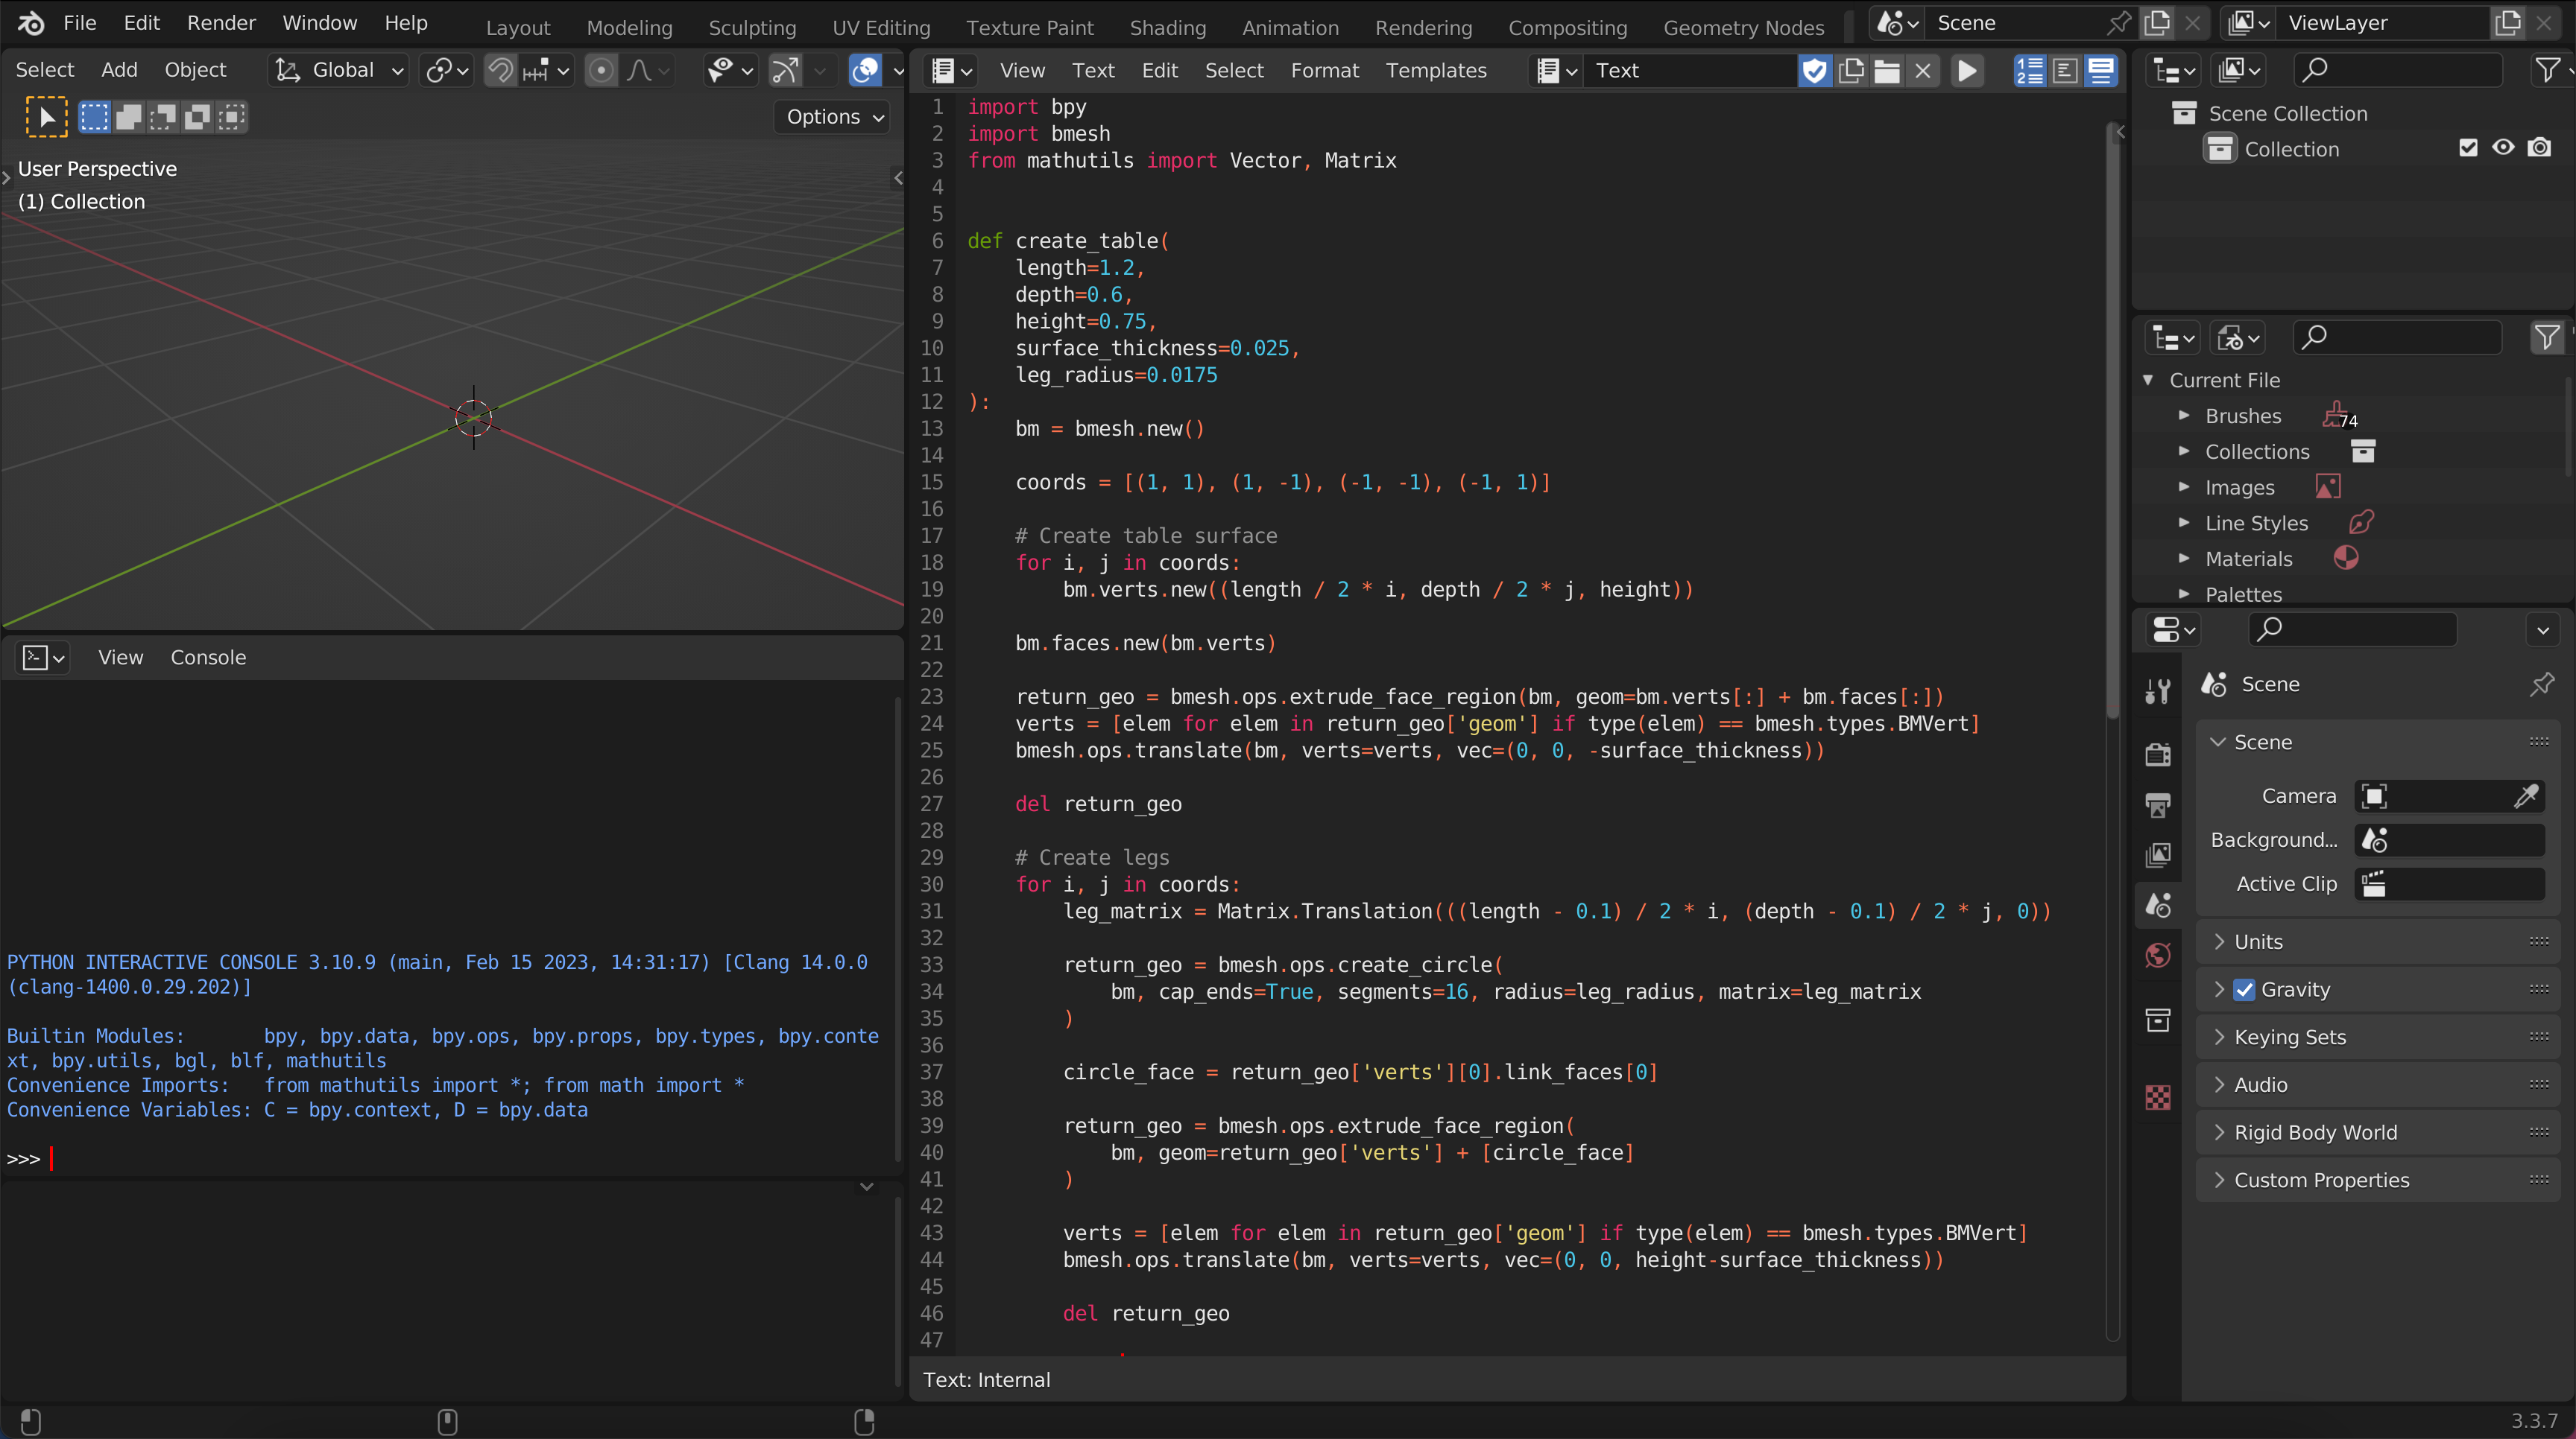This screenshot has height=1439, width=2576.
Task: Click the outliner search field
Action: (2397, 70)
